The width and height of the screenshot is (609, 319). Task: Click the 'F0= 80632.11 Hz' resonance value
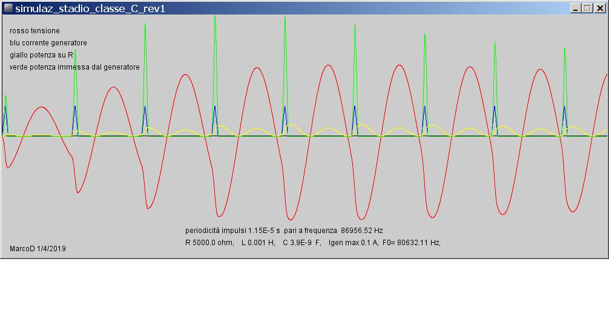click(410, 243)
